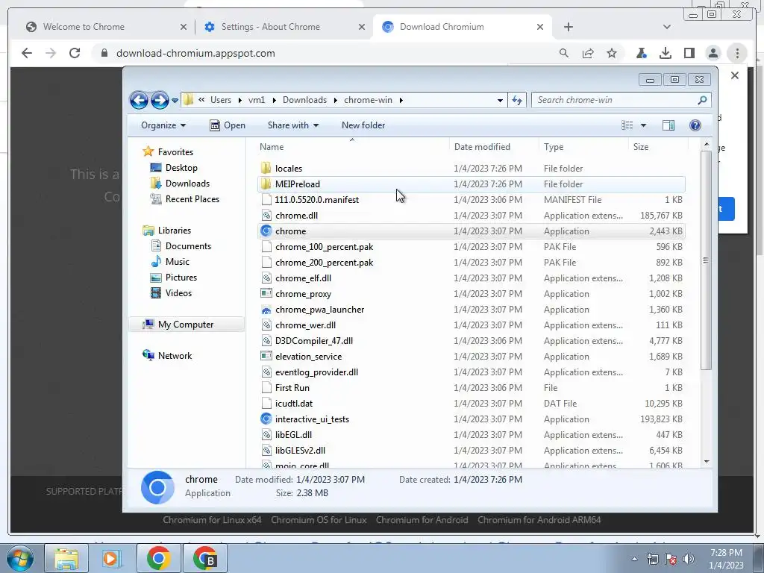The width and height of the screenshot is (764, 573).
Task: Toggle Chrome side panel icon
Action: pyautogui.click(x=689, y=53)
